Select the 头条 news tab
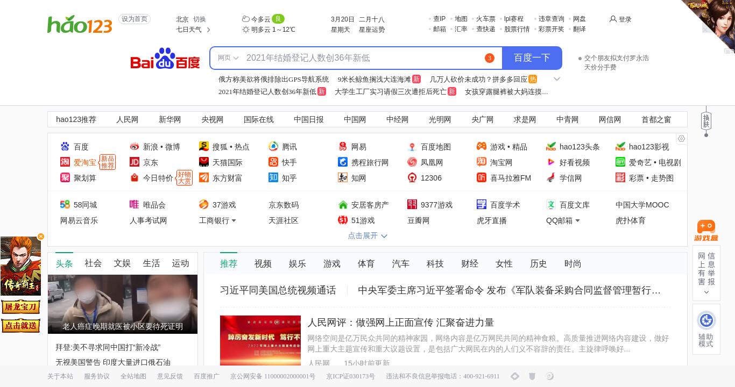Image resolution: width=735 pixels, height=387 pixels. point(64,263)
